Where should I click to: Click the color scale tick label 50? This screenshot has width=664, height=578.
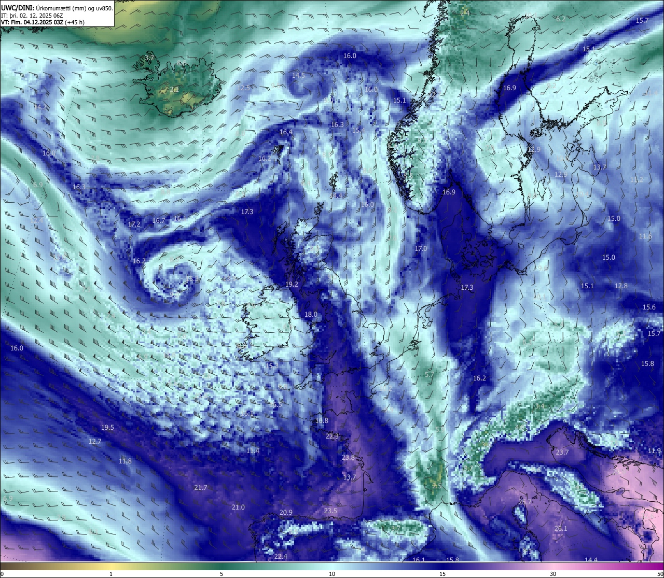[x=660, y=574]
